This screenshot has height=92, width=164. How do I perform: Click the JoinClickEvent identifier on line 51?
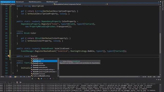coord(62,49)
